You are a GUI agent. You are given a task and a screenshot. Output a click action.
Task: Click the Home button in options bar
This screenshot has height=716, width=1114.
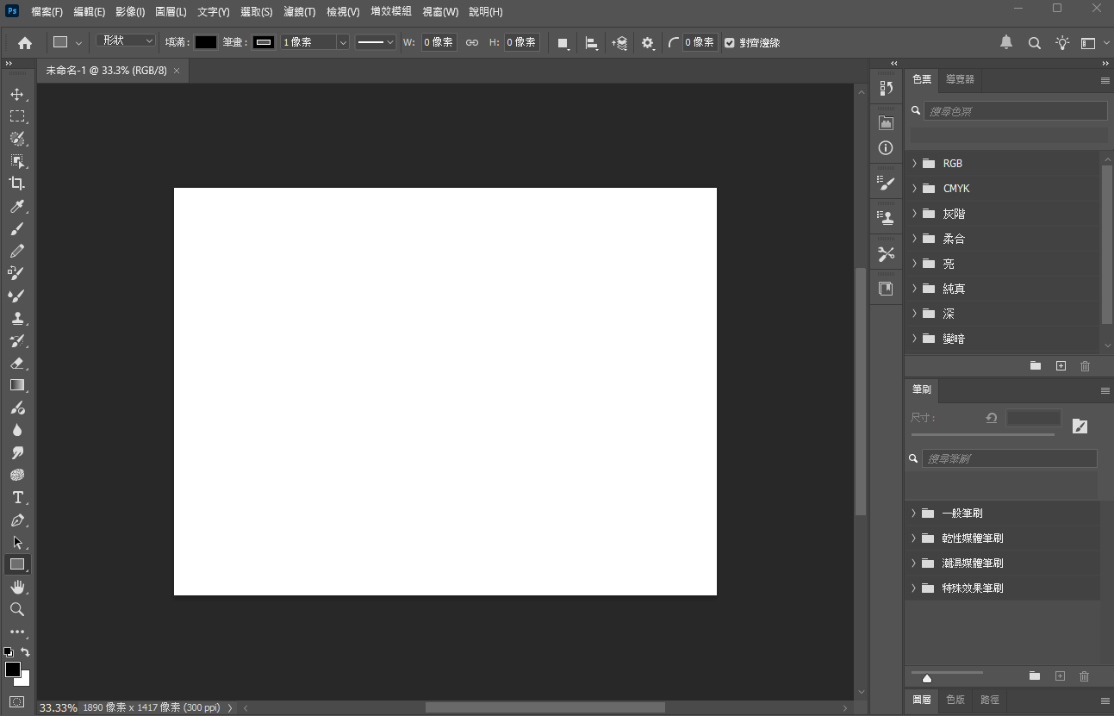pyautogui.click(x=25, y=42)
